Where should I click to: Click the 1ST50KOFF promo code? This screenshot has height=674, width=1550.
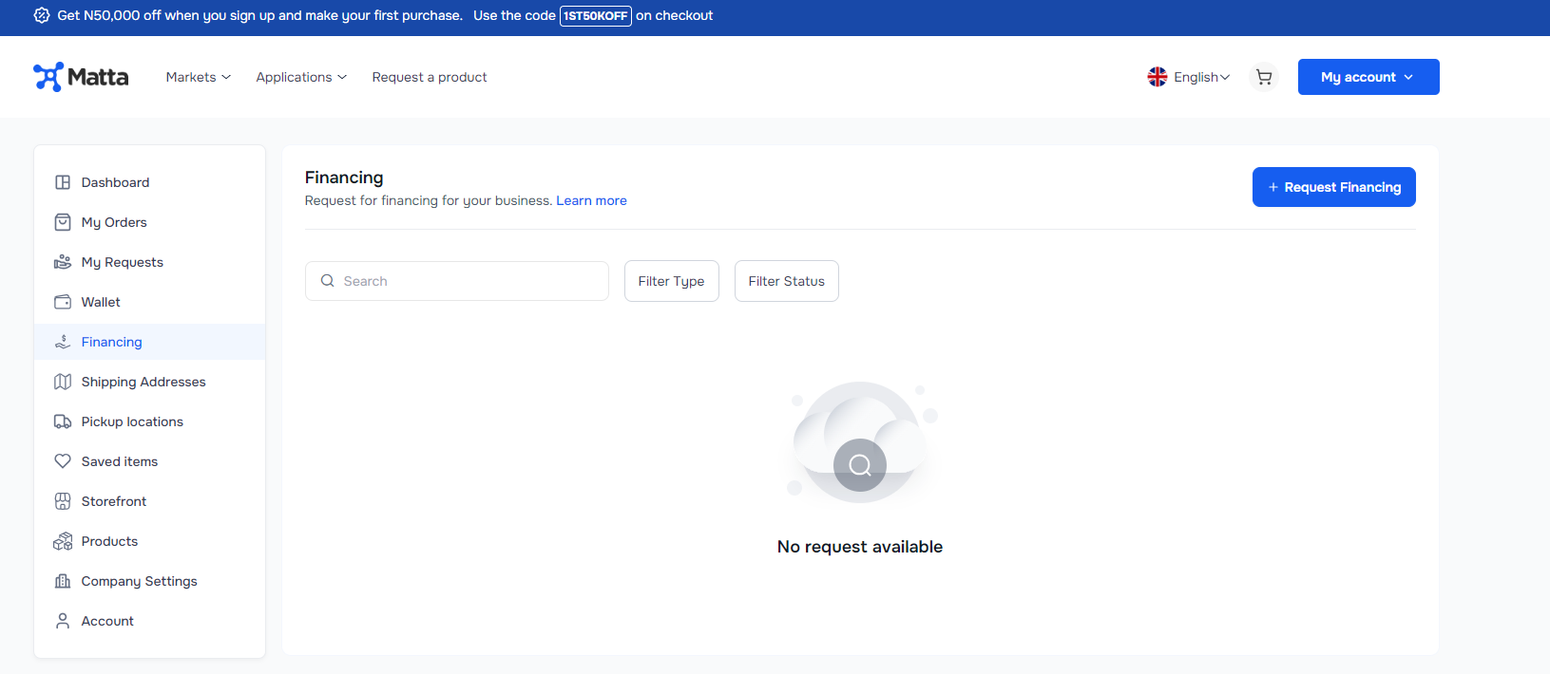pyautogui.click(x=596, y=16)
